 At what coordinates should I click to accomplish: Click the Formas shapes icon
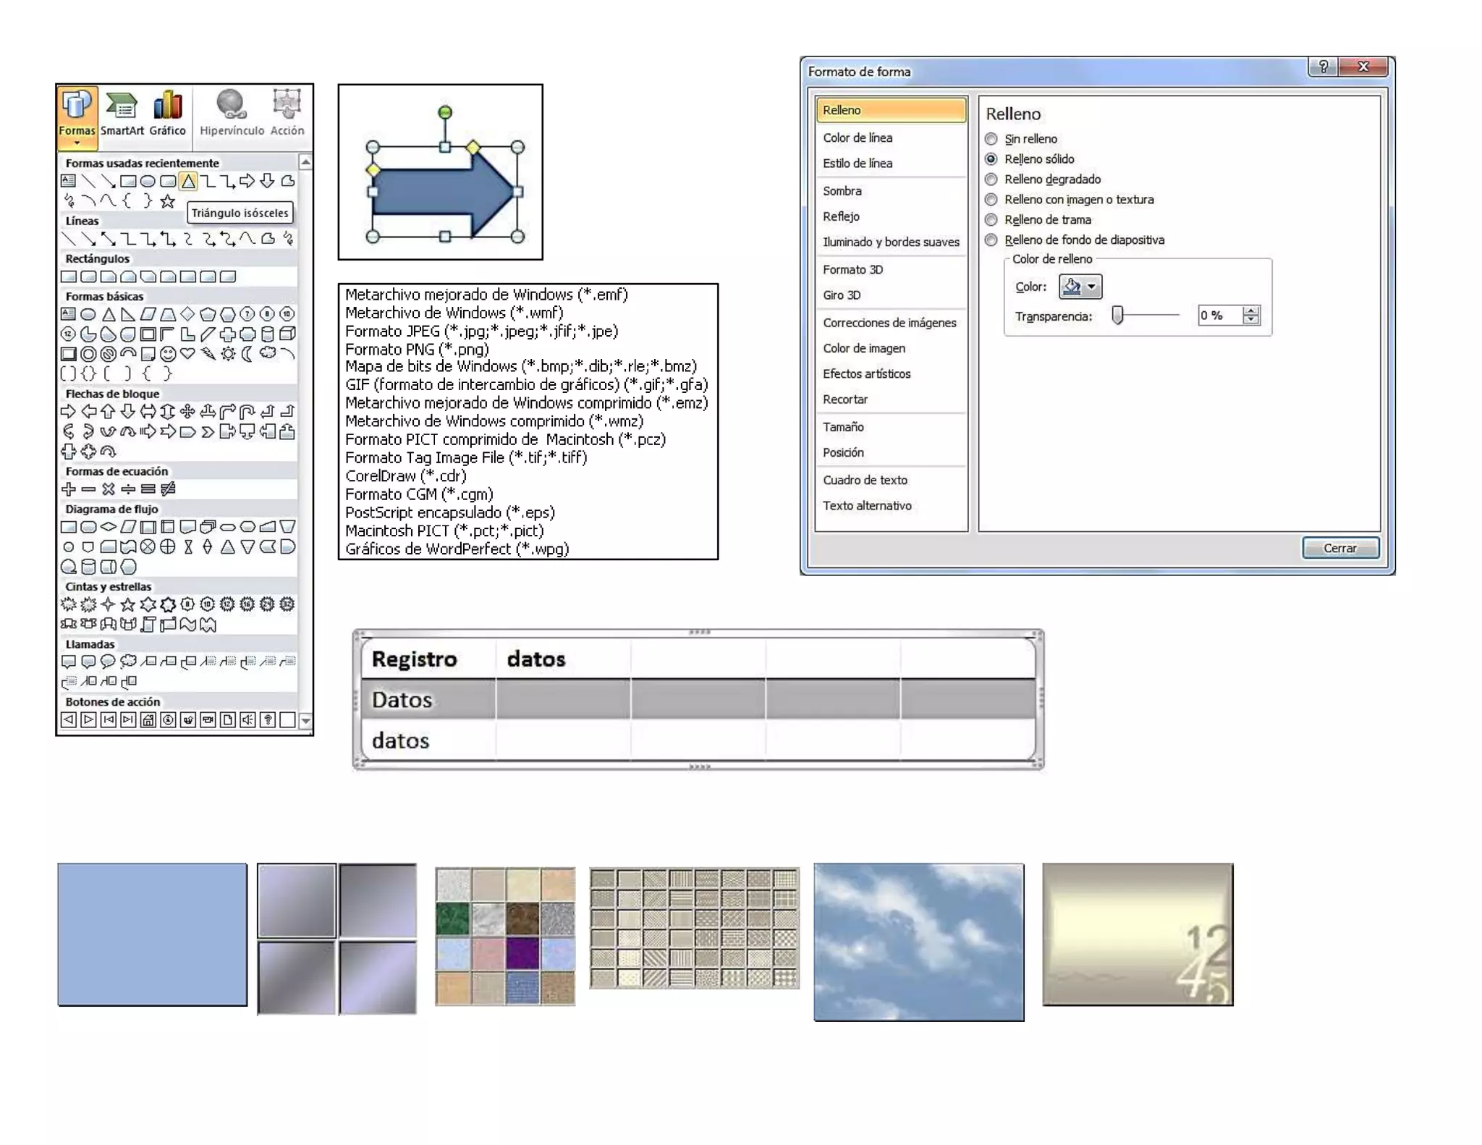click(x=76, y=106)
